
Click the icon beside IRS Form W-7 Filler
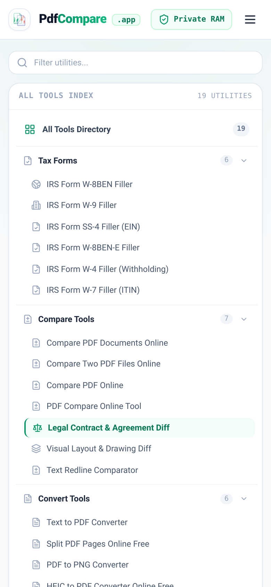[36, 290]
